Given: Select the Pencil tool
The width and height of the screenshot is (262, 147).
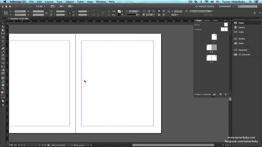Looking at the screenshot, I should (3, 52).
